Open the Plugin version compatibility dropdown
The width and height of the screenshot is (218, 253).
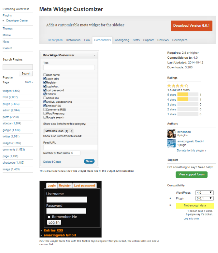pos(204,198)
